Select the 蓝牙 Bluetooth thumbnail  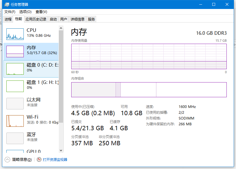pyautogui.click(x=15, y=138)
